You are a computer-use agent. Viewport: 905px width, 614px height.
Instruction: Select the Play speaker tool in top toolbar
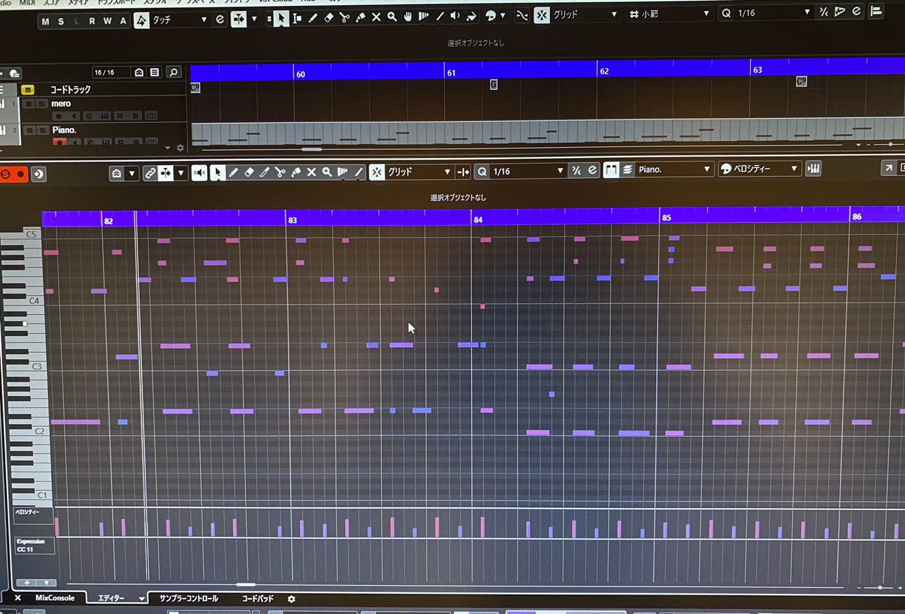pos(455,17)
